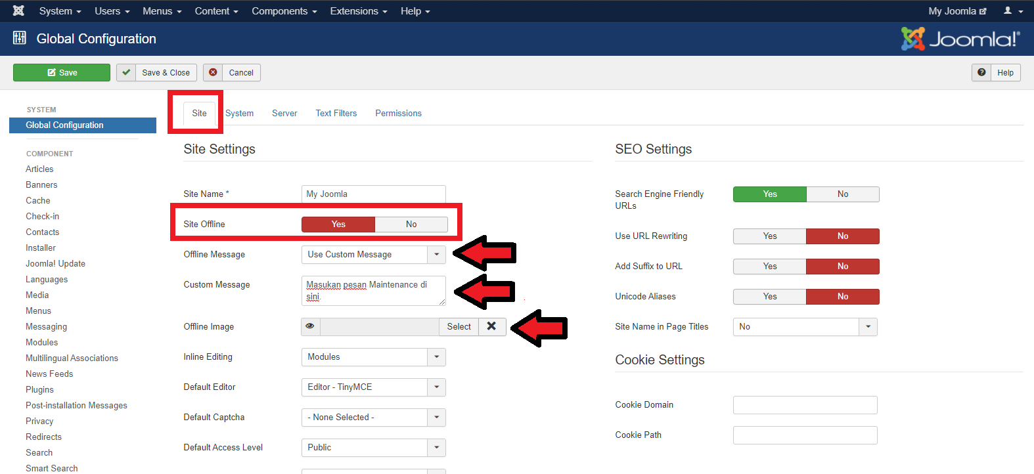
Task: Click the question mark Help icon
Action: click(981, 72)
